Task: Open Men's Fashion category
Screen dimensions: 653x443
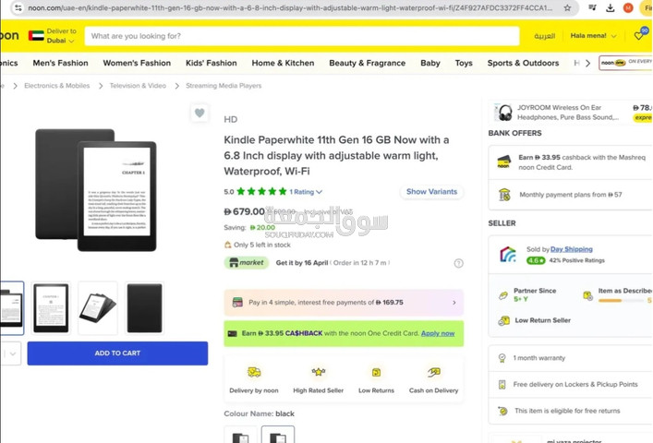Action: tap(60, 63)
